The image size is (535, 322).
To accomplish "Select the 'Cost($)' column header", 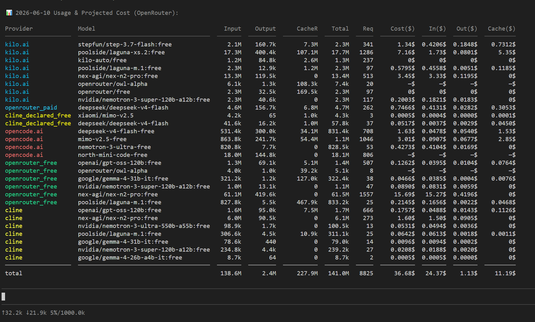I will 402,29.
